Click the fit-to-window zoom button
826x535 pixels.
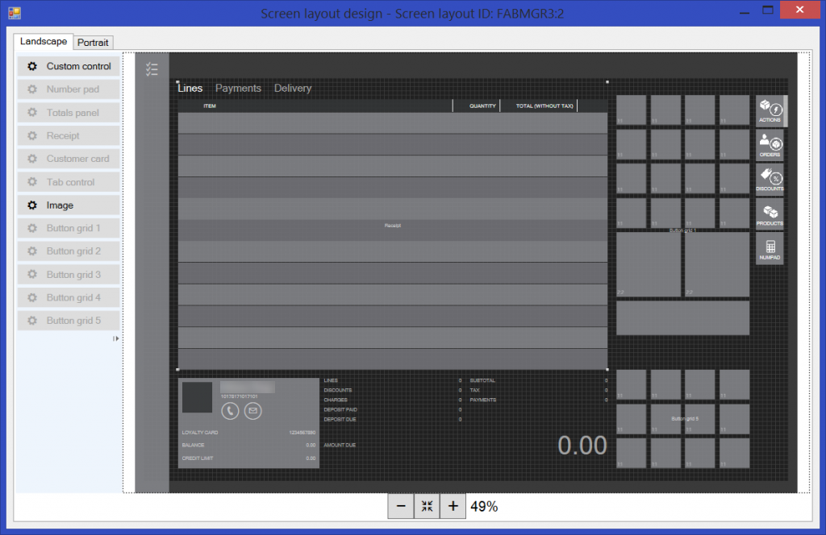pos(427,506)
